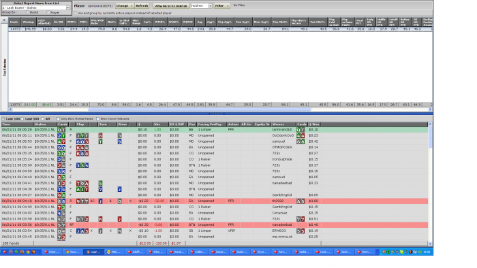Open the report name dropdown list
Image resolution: width=477 pixels, height=268 pixels.
(68, 7)
